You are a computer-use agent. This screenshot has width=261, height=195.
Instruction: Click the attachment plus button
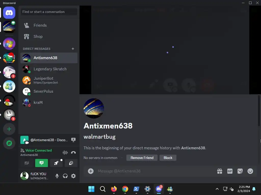(x=91, y=171)
